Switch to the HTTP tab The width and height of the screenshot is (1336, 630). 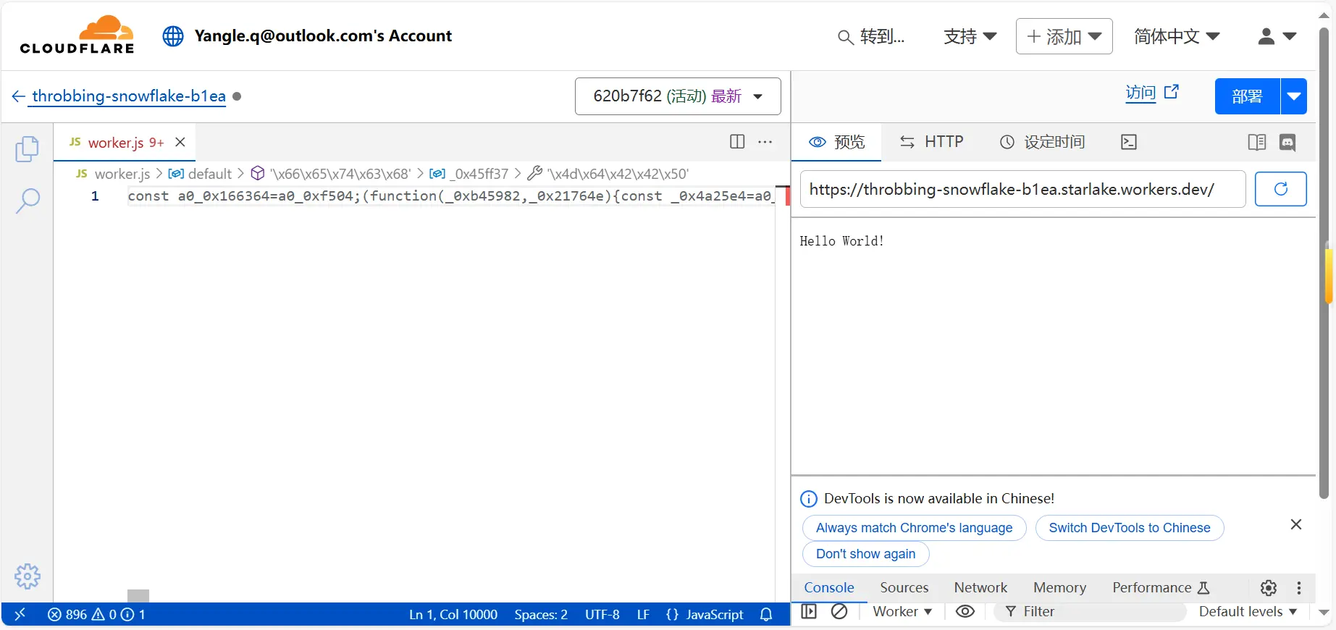click(931, 142)
